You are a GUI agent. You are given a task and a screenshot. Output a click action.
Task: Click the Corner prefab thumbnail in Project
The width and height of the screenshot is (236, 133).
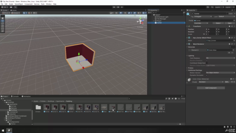pos(46,107)
